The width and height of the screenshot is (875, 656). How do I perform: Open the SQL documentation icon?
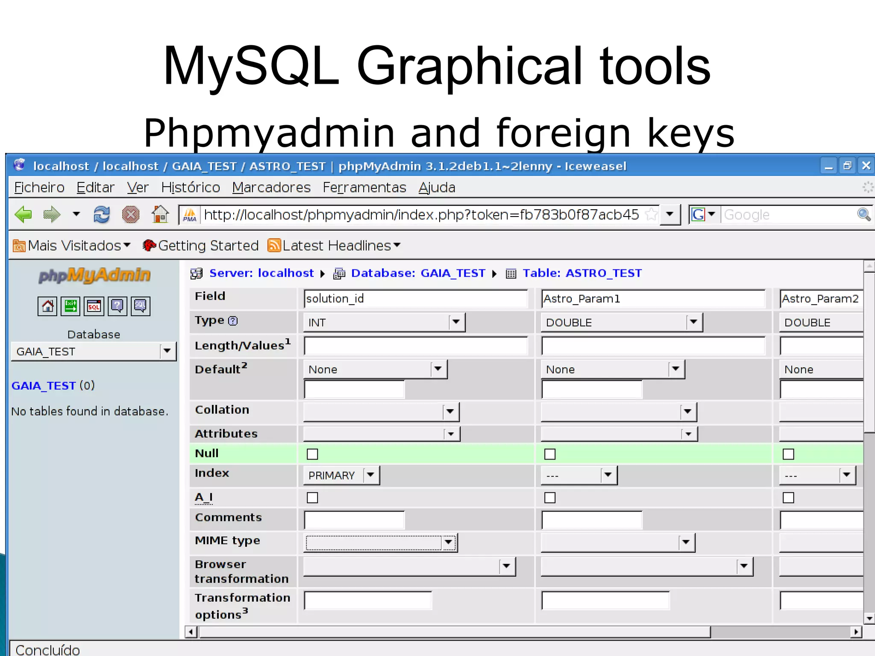tap(141, 306)
